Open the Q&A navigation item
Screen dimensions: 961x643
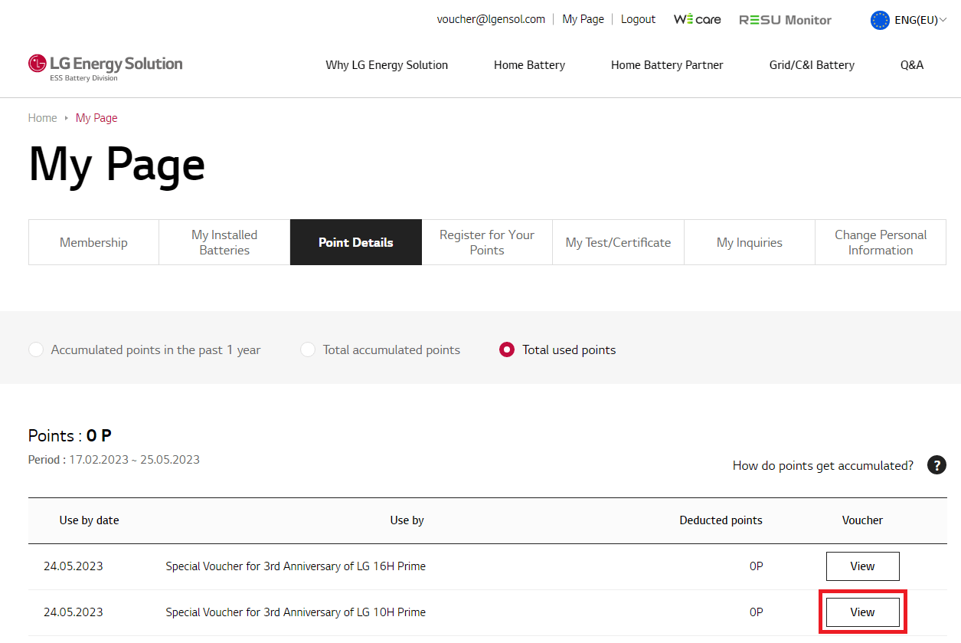[x=911, y=65]
